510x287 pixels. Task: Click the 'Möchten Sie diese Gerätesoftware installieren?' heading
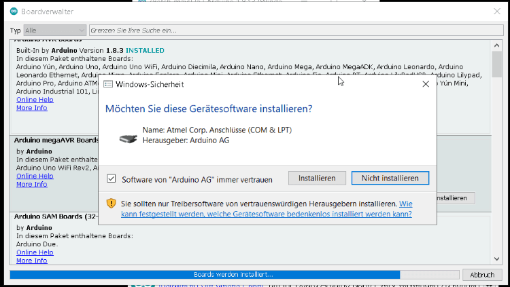tap(209, 109)
